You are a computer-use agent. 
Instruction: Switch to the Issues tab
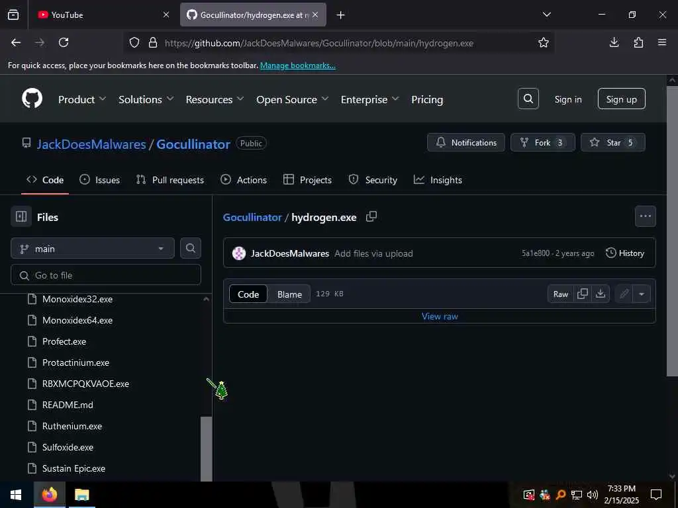tap(99, 180)
